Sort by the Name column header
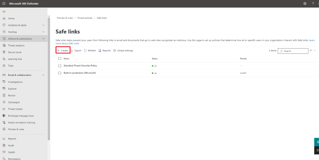Screen dimensions: 319x160 point(66,59)
